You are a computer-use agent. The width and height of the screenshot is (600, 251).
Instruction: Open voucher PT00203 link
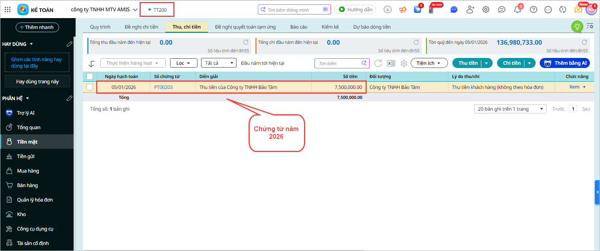point(163,87)
